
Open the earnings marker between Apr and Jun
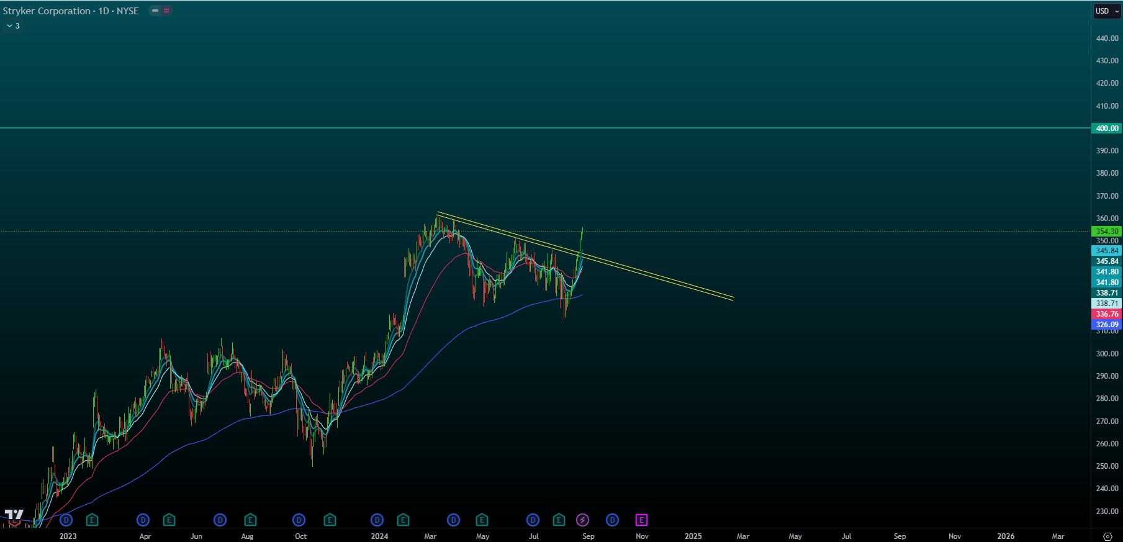(x=169, y=520)
